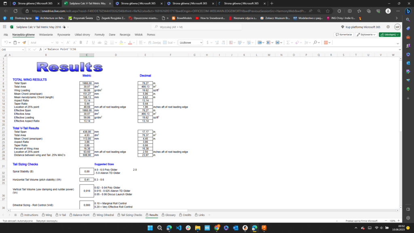Open the Liczbowe number format dropdown
Viewport: 414px width, 233px height.
pos(190,42)
